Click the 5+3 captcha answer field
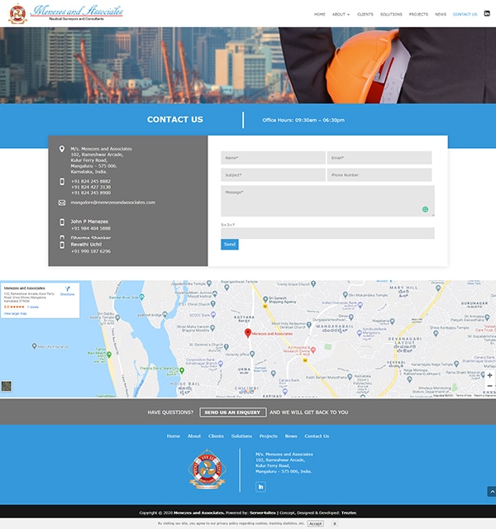Image resolution: width=496 pixels, height=529 pixels. click(327, 233)
